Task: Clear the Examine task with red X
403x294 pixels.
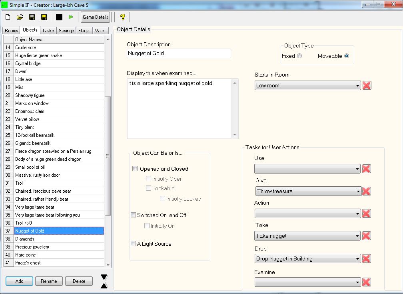Action: pos(366,282)
